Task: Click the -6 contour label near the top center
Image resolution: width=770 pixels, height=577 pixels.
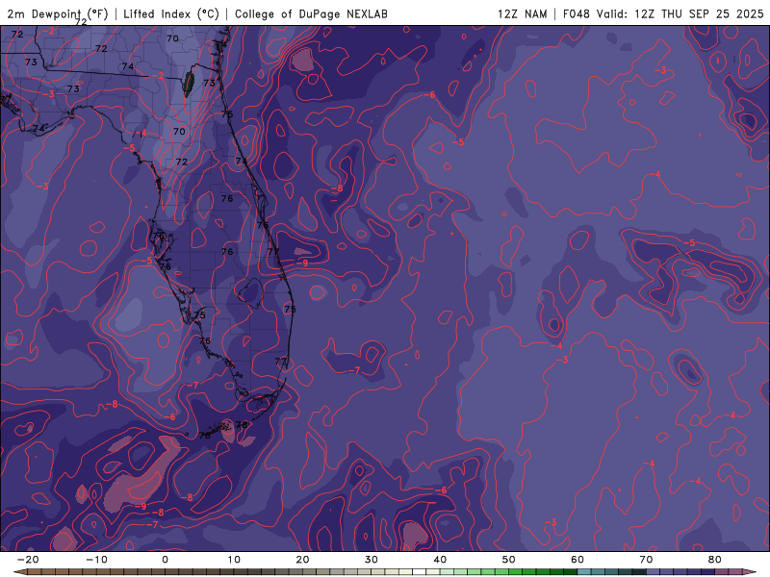Action: click(x=430, y=94)
